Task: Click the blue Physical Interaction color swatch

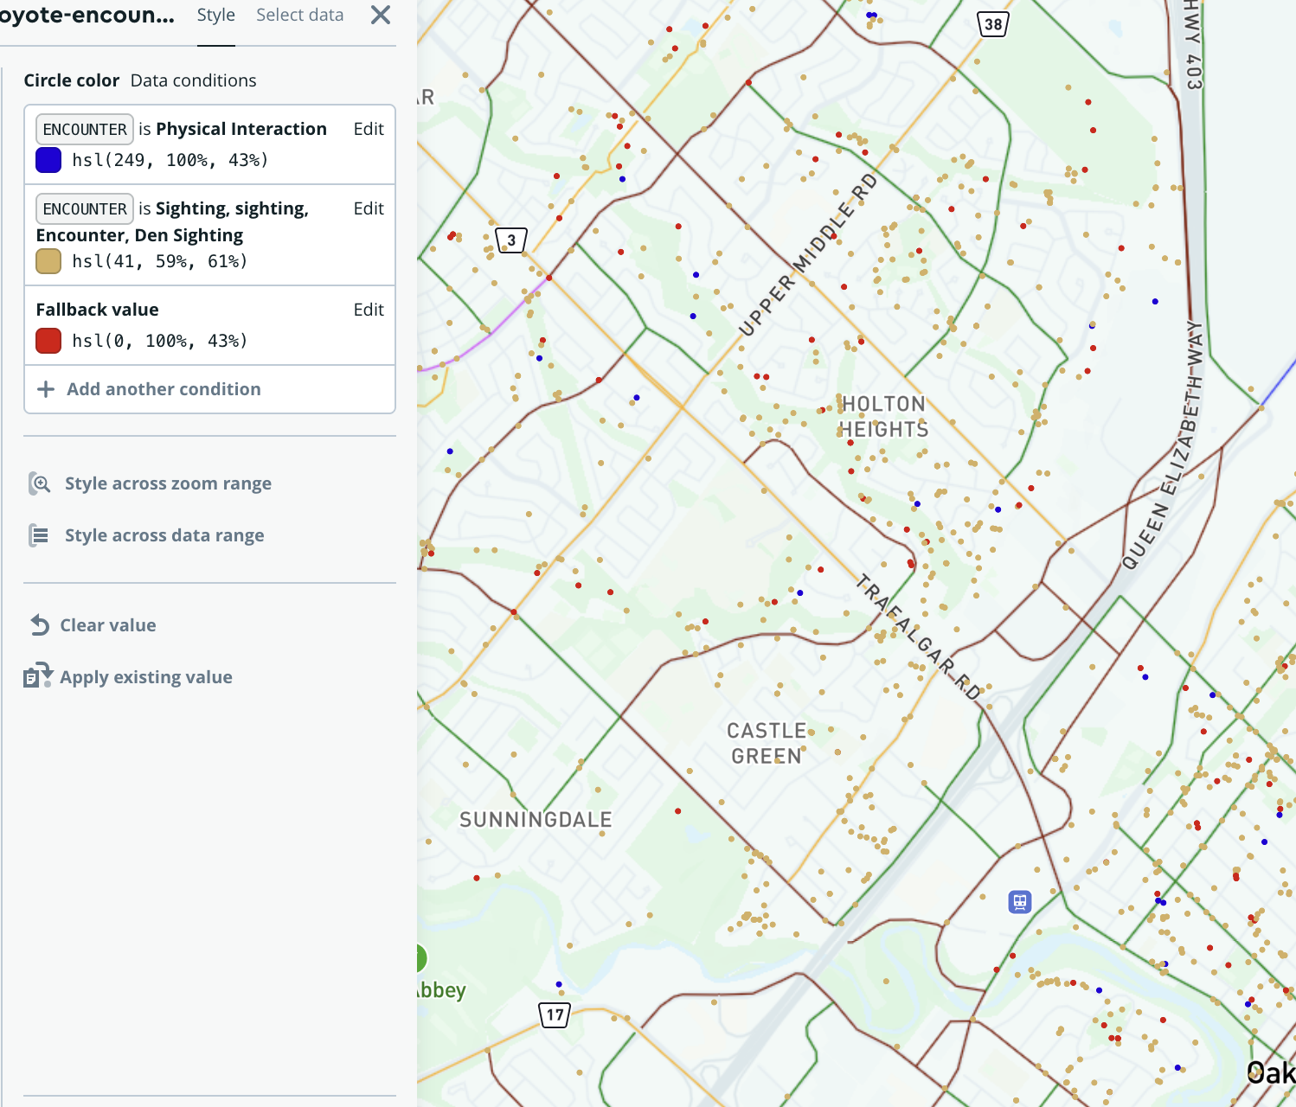Action: tap(48, 160)
